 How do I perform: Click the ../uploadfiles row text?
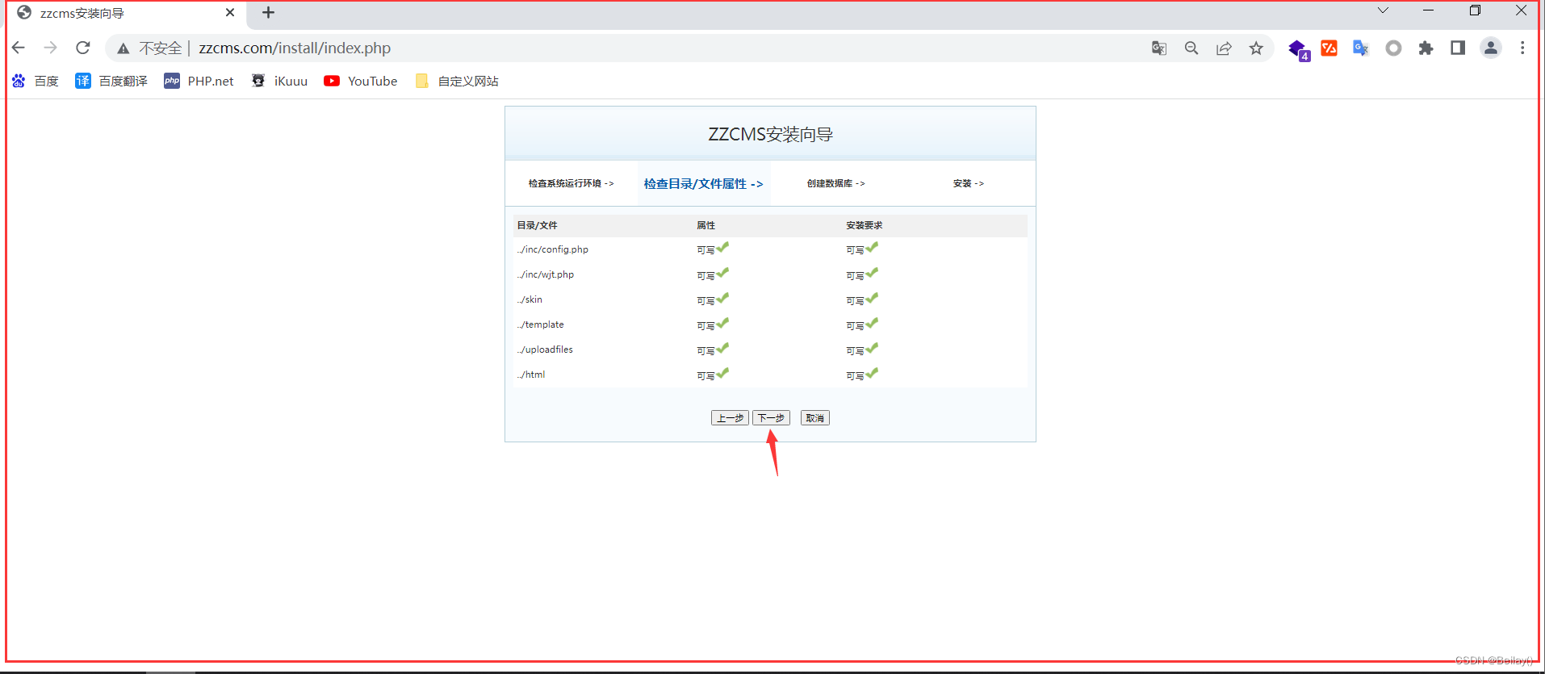coord(545,350)
